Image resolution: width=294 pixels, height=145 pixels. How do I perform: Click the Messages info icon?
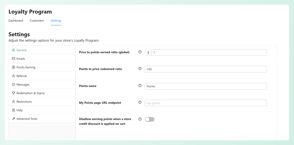coord(13,84)
